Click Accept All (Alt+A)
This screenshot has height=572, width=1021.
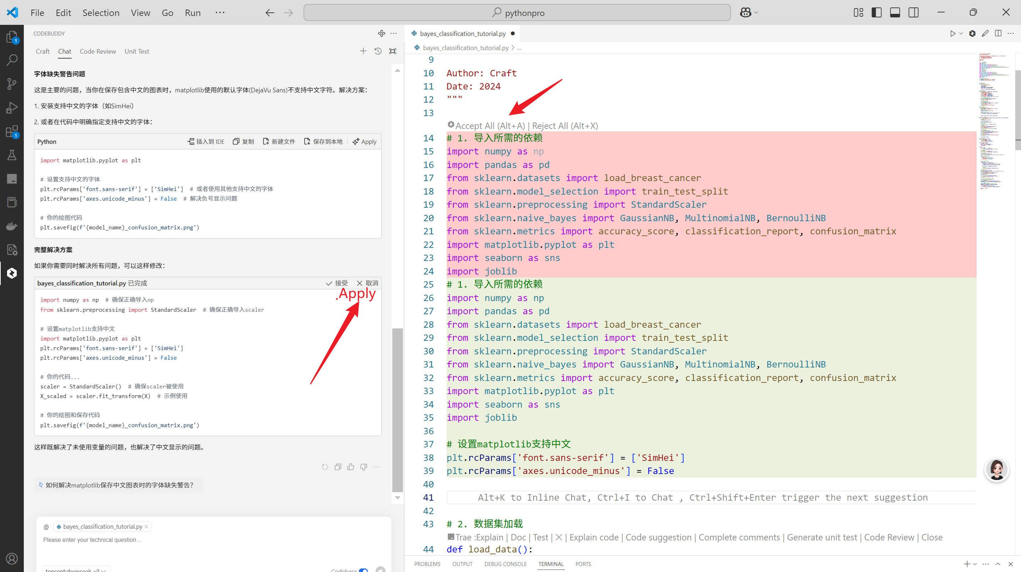click(x=490, y=126)
